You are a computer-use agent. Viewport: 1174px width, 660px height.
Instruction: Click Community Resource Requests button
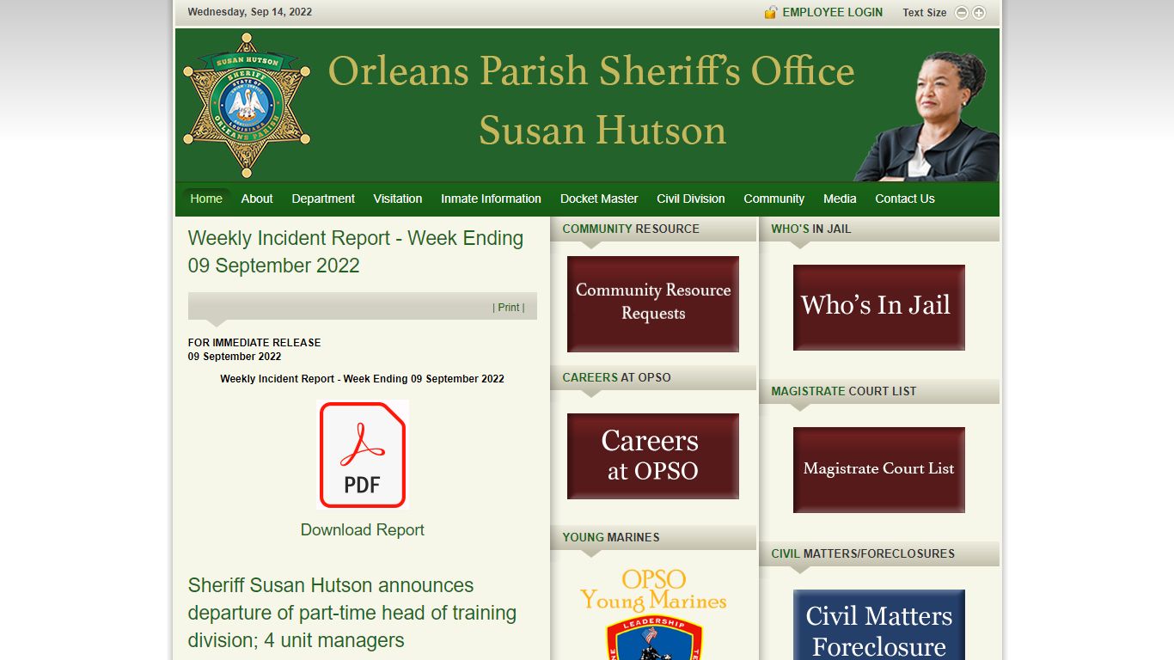(653, 304)
